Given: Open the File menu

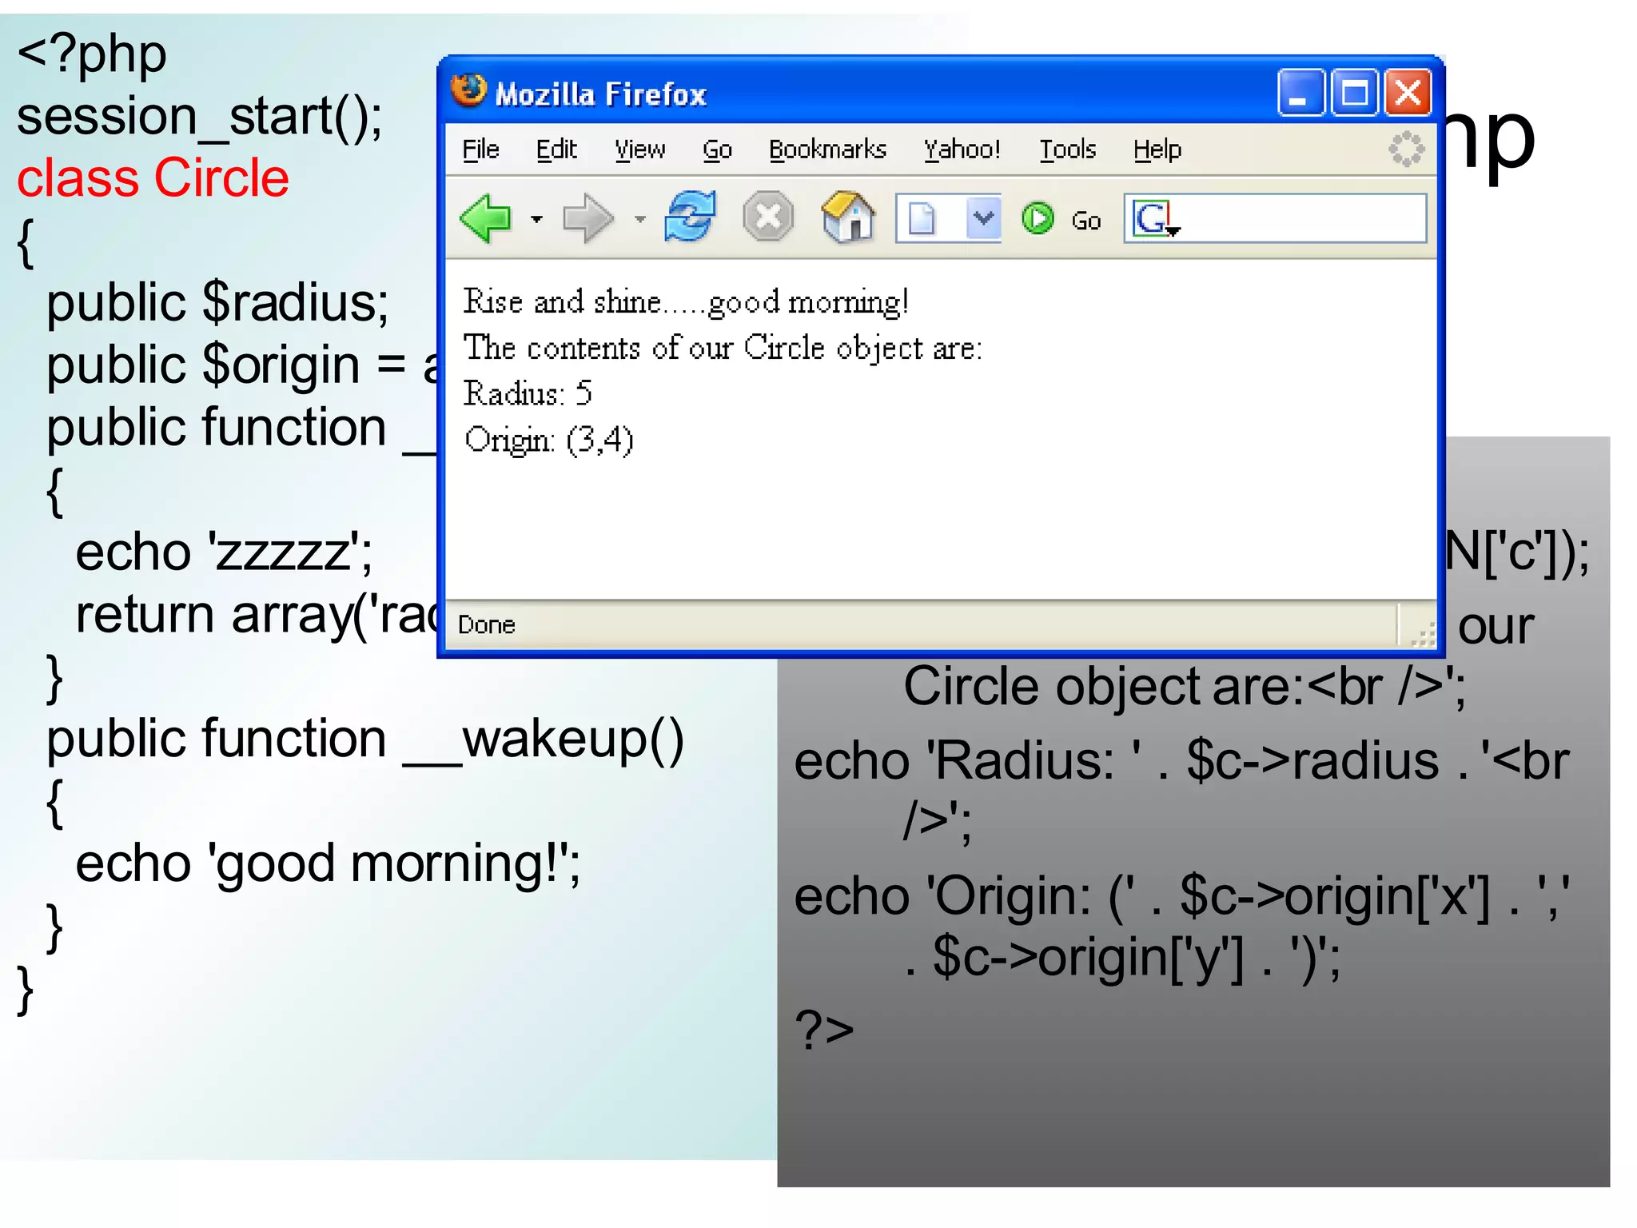Looking at the screenshot, I should (480, 150).
